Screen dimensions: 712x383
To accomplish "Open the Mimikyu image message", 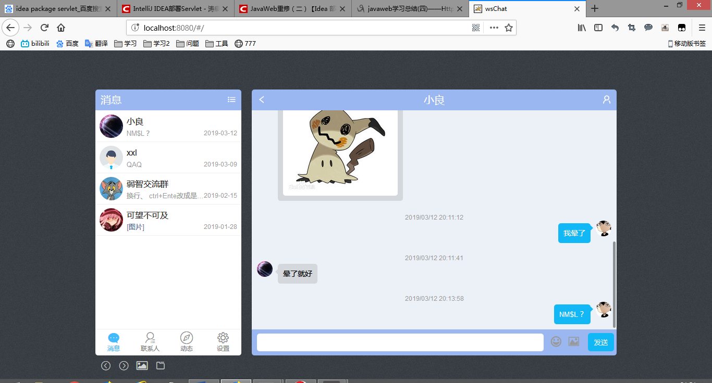I will [340, 153].
